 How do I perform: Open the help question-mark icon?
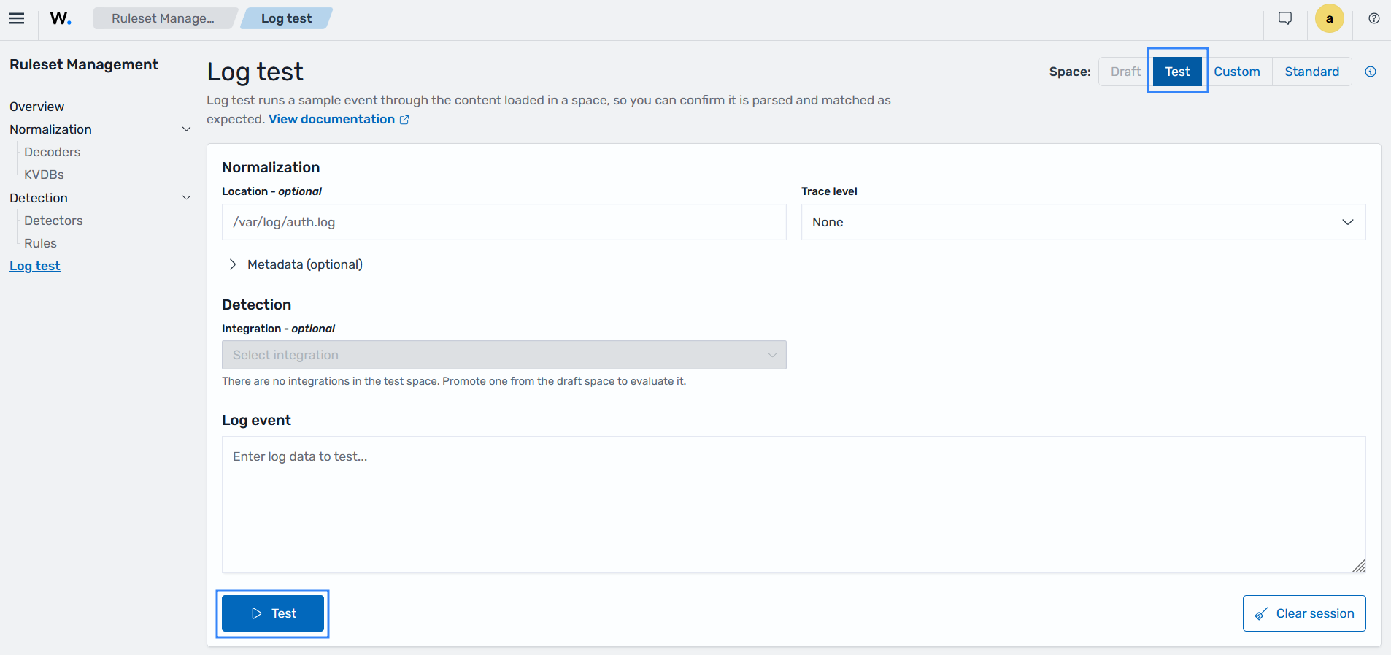coord(1373,18)
